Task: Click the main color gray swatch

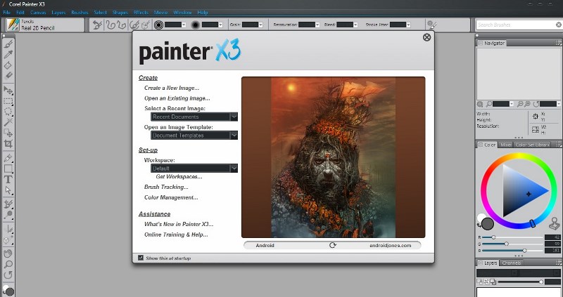Action: pos(488,223)
